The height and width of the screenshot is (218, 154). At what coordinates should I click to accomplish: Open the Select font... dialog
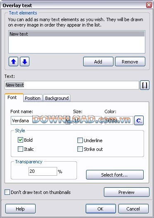pyautogui.click(x=115, y=175)
